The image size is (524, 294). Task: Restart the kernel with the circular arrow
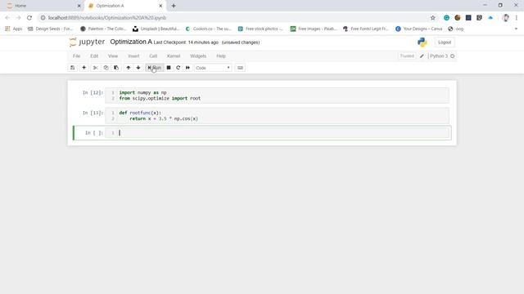click(x=178, y=68)
